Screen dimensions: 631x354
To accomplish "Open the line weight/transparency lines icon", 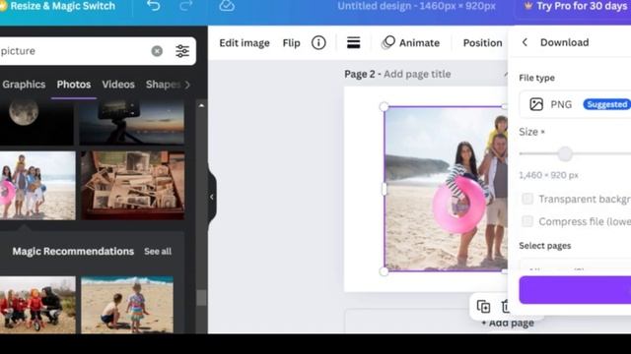I will 353,42.
